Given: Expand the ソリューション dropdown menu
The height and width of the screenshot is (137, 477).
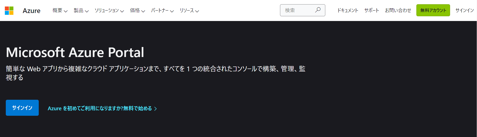Looking at the screenshot, I should tap(109, 10).
